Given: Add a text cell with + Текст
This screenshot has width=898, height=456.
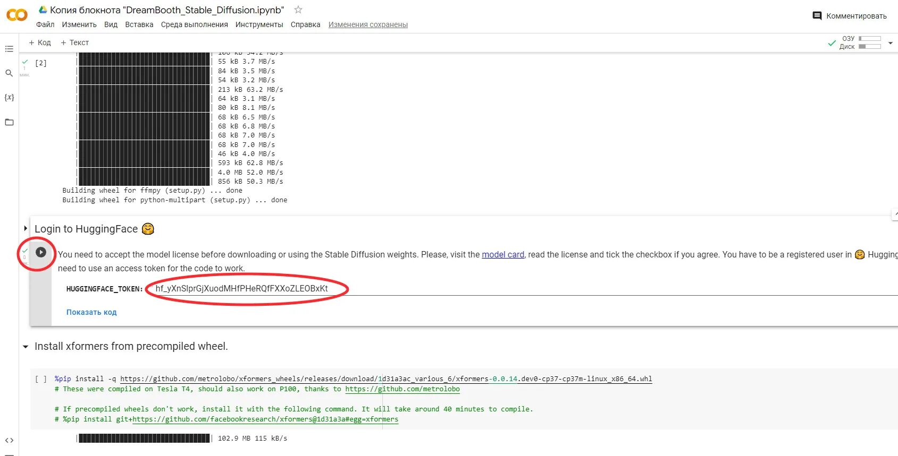Looking at the screenshot, I should pyautogui.click(x=74, y=42).
